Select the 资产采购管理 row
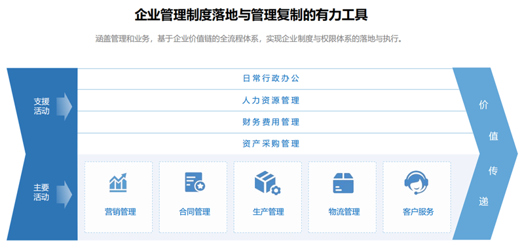The image size is (524, 247). coord(271,143)
